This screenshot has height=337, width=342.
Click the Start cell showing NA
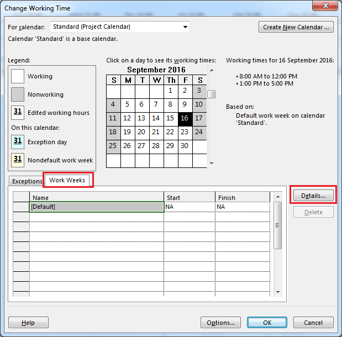[x=189, y=207]
